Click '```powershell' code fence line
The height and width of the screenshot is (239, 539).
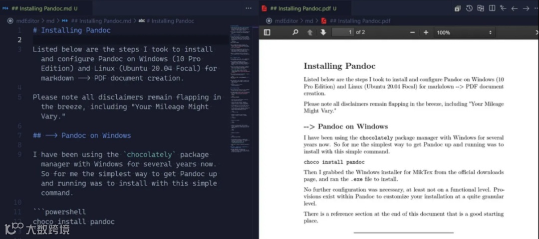click(x=59, y=212)
